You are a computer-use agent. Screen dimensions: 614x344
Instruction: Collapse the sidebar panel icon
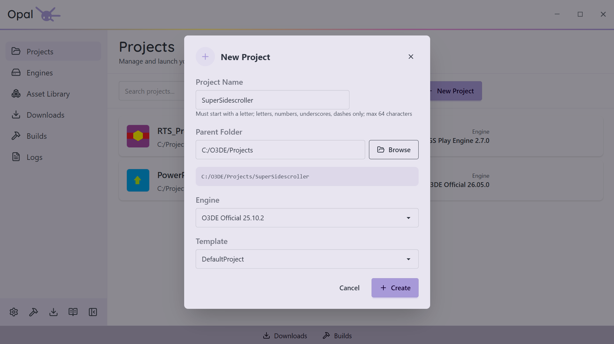(93, 312)
